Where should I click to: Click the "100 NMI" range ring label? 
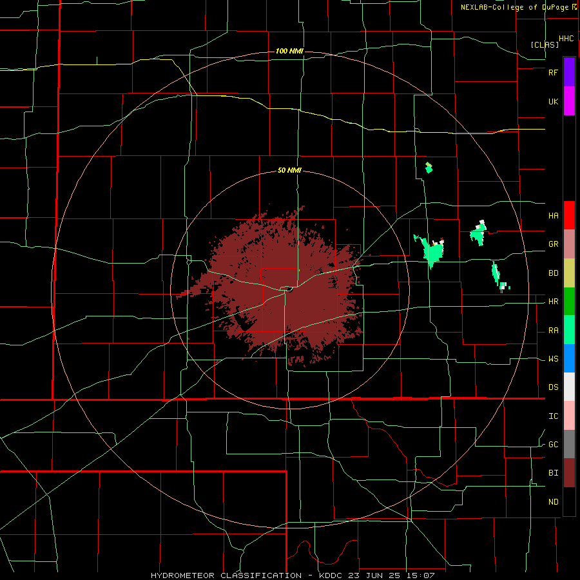pos(289,51)
